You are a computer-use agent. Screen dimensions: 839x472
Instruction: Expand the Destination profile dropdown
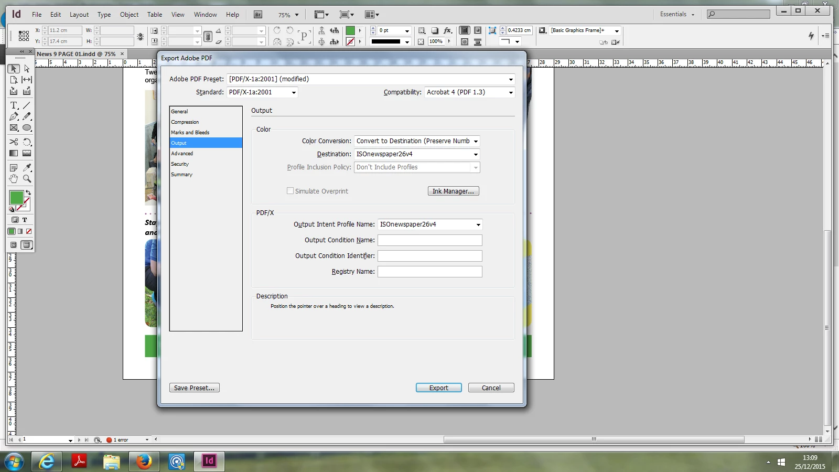pos(417,154)
